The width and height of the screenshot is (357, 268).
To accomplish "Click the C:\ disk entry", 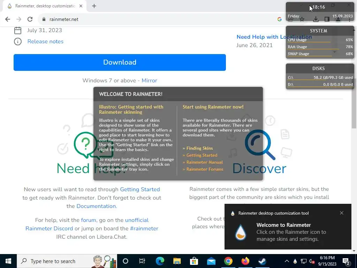I will [x=320, y=78].
